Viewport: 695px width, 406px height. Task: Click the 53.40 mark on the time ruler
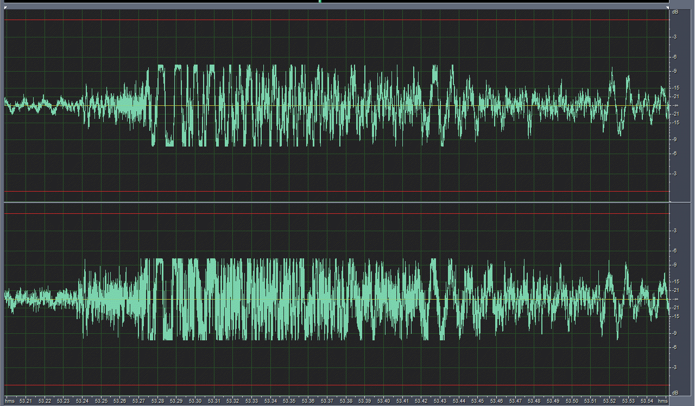pyautogui.click(x=383, y=401)
